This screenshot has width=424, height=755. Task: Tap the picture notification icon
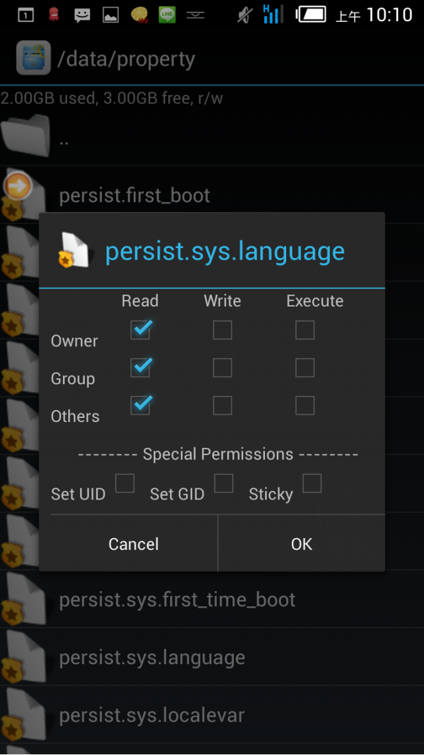tap(111, 15)
